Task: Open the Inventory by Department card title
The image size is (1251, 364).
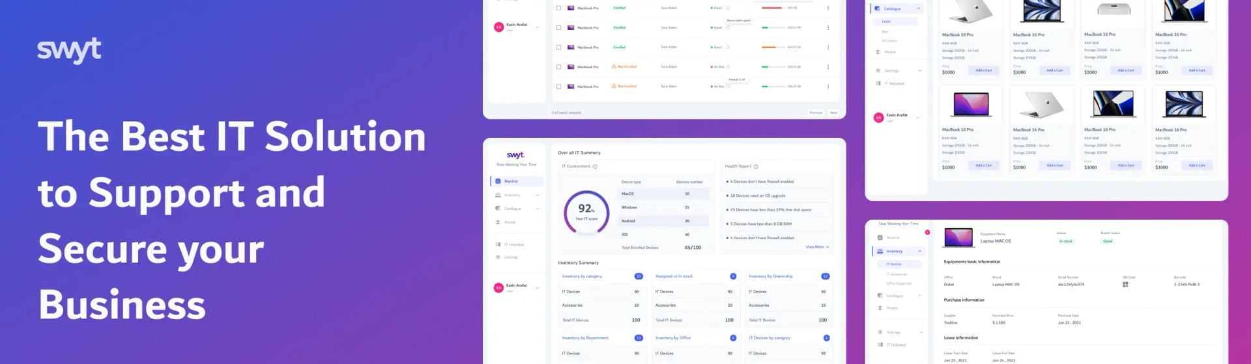Action: coord(585,338)
